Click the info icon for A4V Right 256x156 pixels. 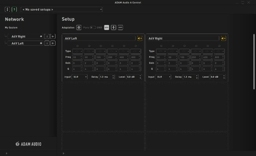pyautogui.click(x=47, y=36)
